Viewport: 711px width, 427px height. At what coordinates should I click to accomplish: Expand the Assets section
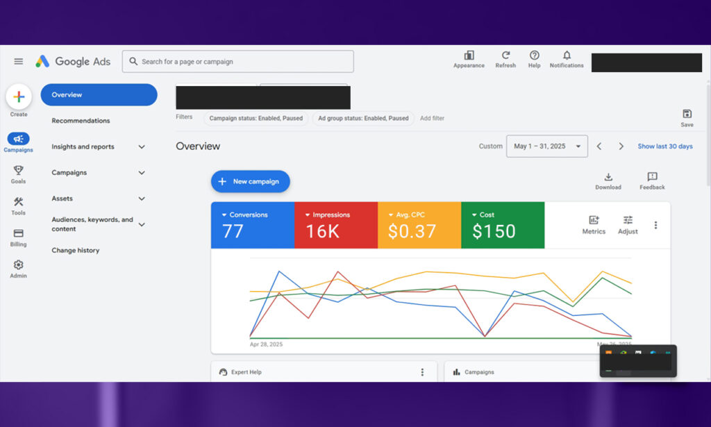(x=99, y=199)
